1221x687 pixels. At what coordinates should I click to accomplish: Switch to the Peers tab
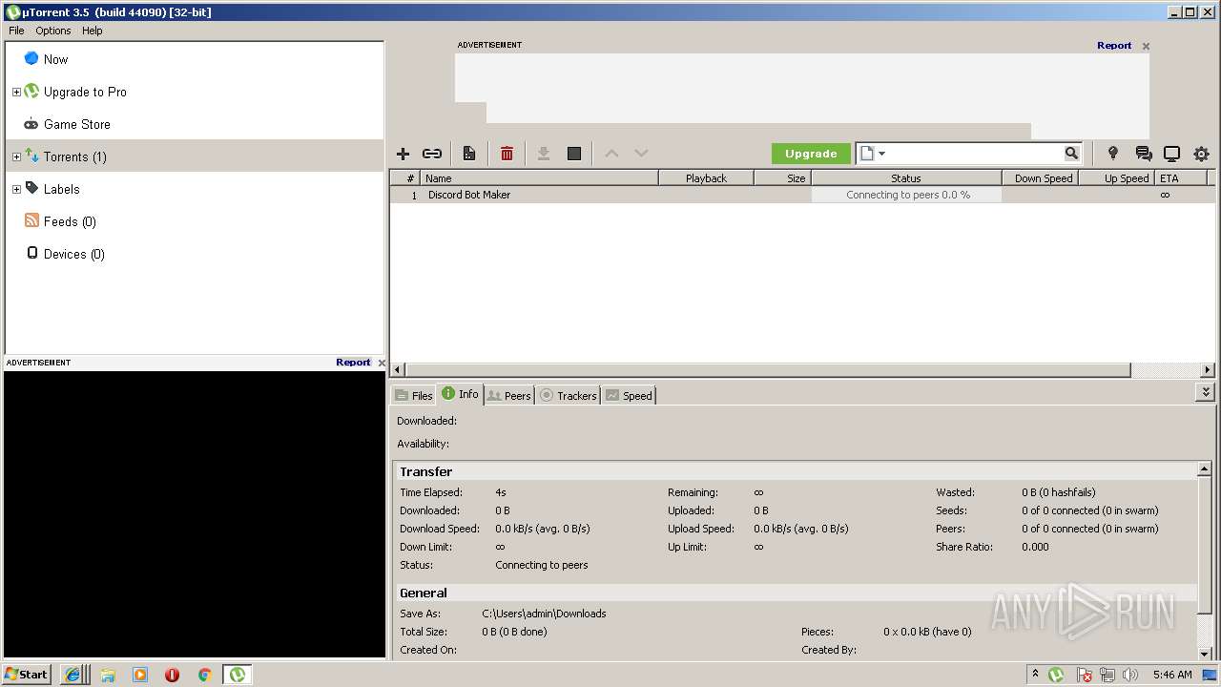click(508, 395)
